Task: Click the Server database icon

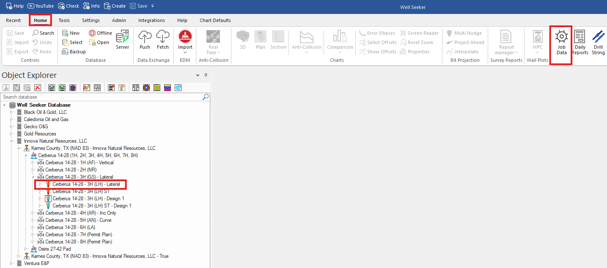Action: point(122,40)
